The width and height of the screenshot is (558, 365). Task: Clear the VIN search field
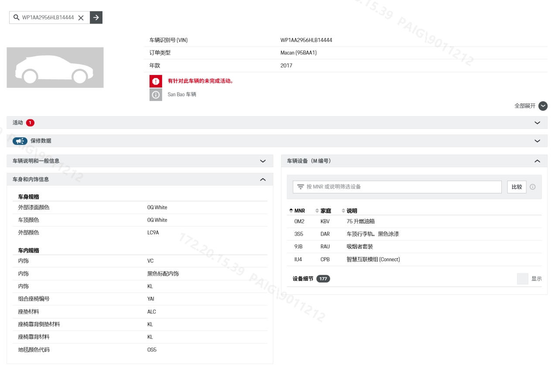coord(81,18)
